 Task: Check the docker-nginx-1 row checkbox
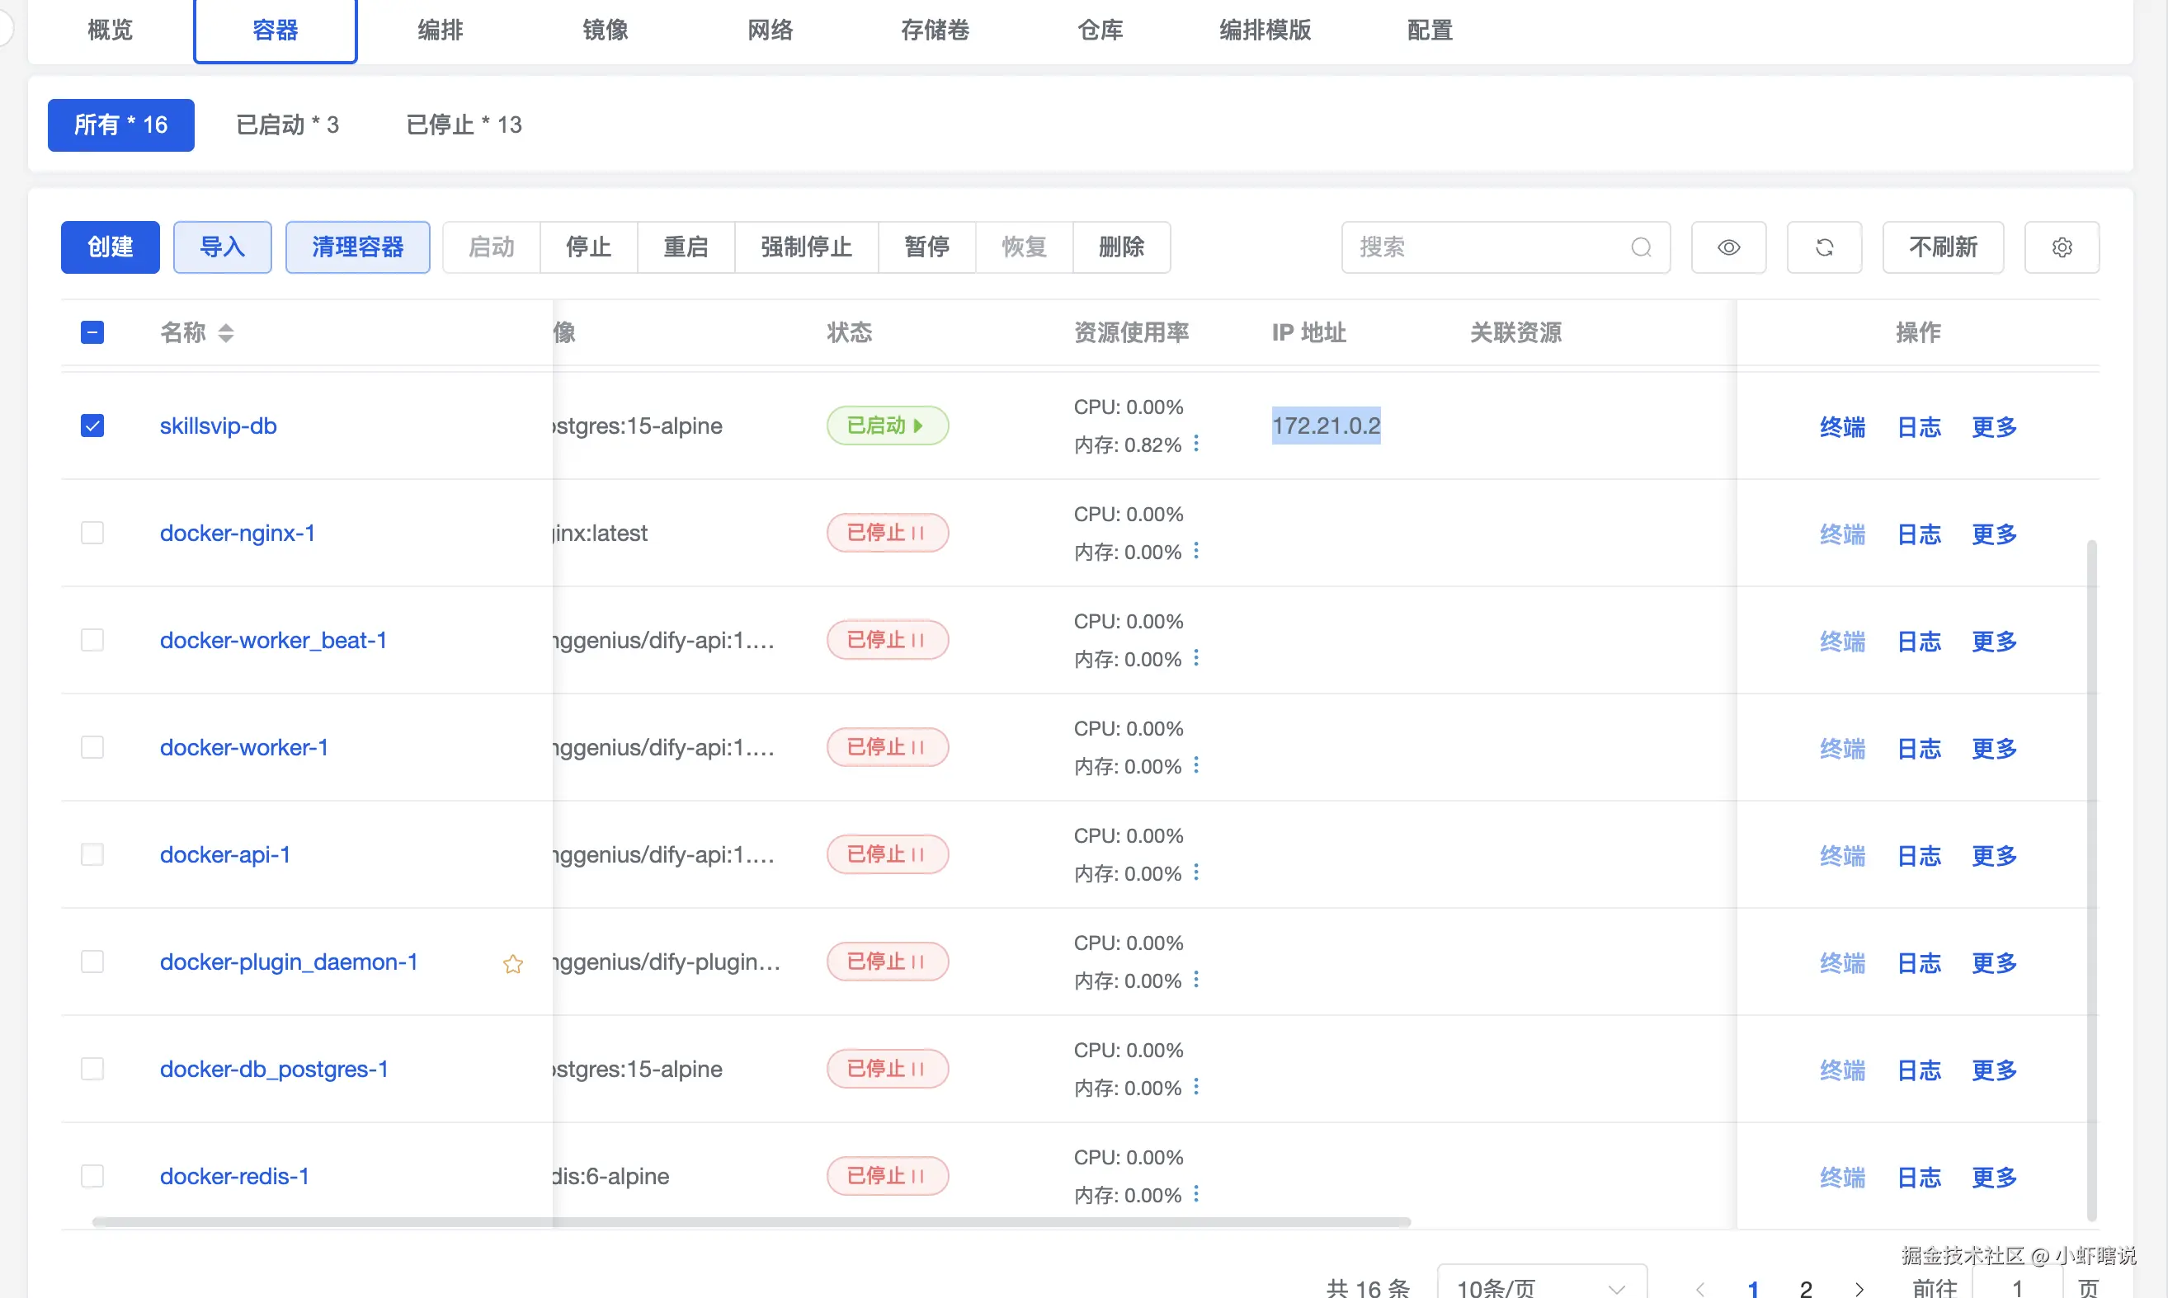pos(92,533)
